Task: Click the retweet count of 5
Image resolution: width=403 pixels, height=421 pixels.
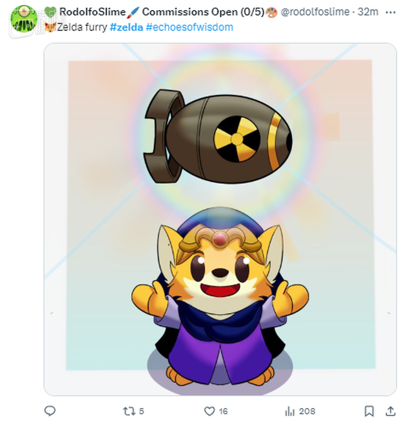Action: [141, 411]
